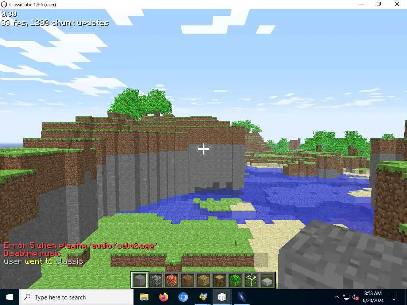
Task: Click the 0.30 version text
Action: (x=9, y=14)
